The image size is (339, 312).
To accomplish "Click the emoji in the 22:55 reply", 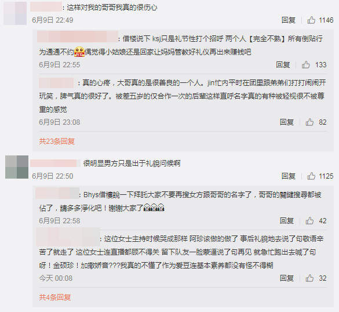I will point(79,52).
